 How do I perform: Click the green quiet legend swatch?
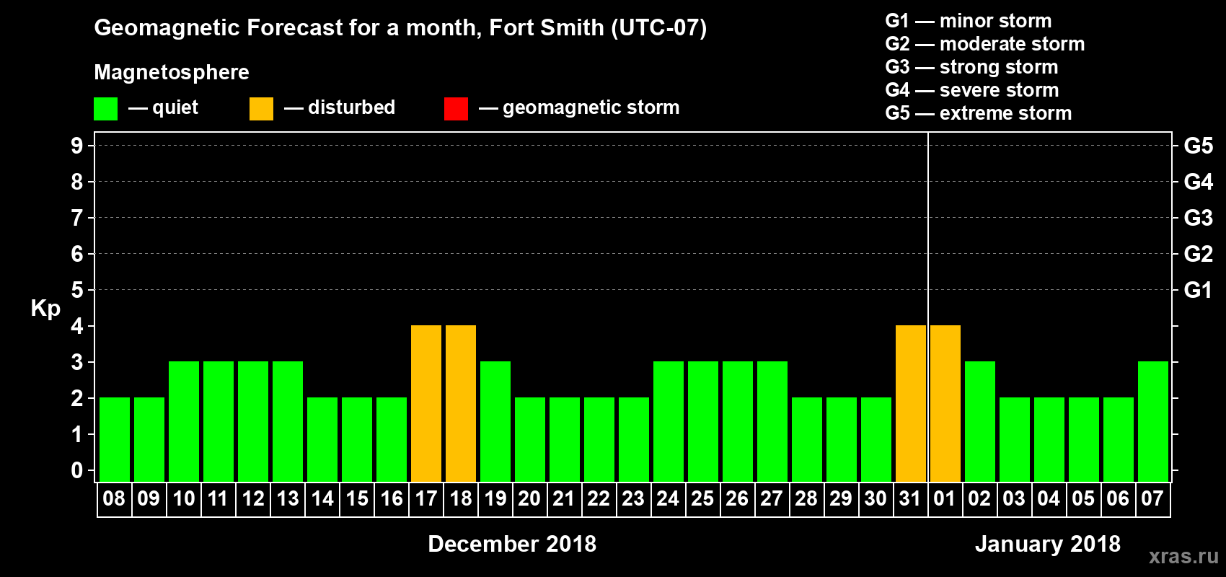tap(105, 109)
